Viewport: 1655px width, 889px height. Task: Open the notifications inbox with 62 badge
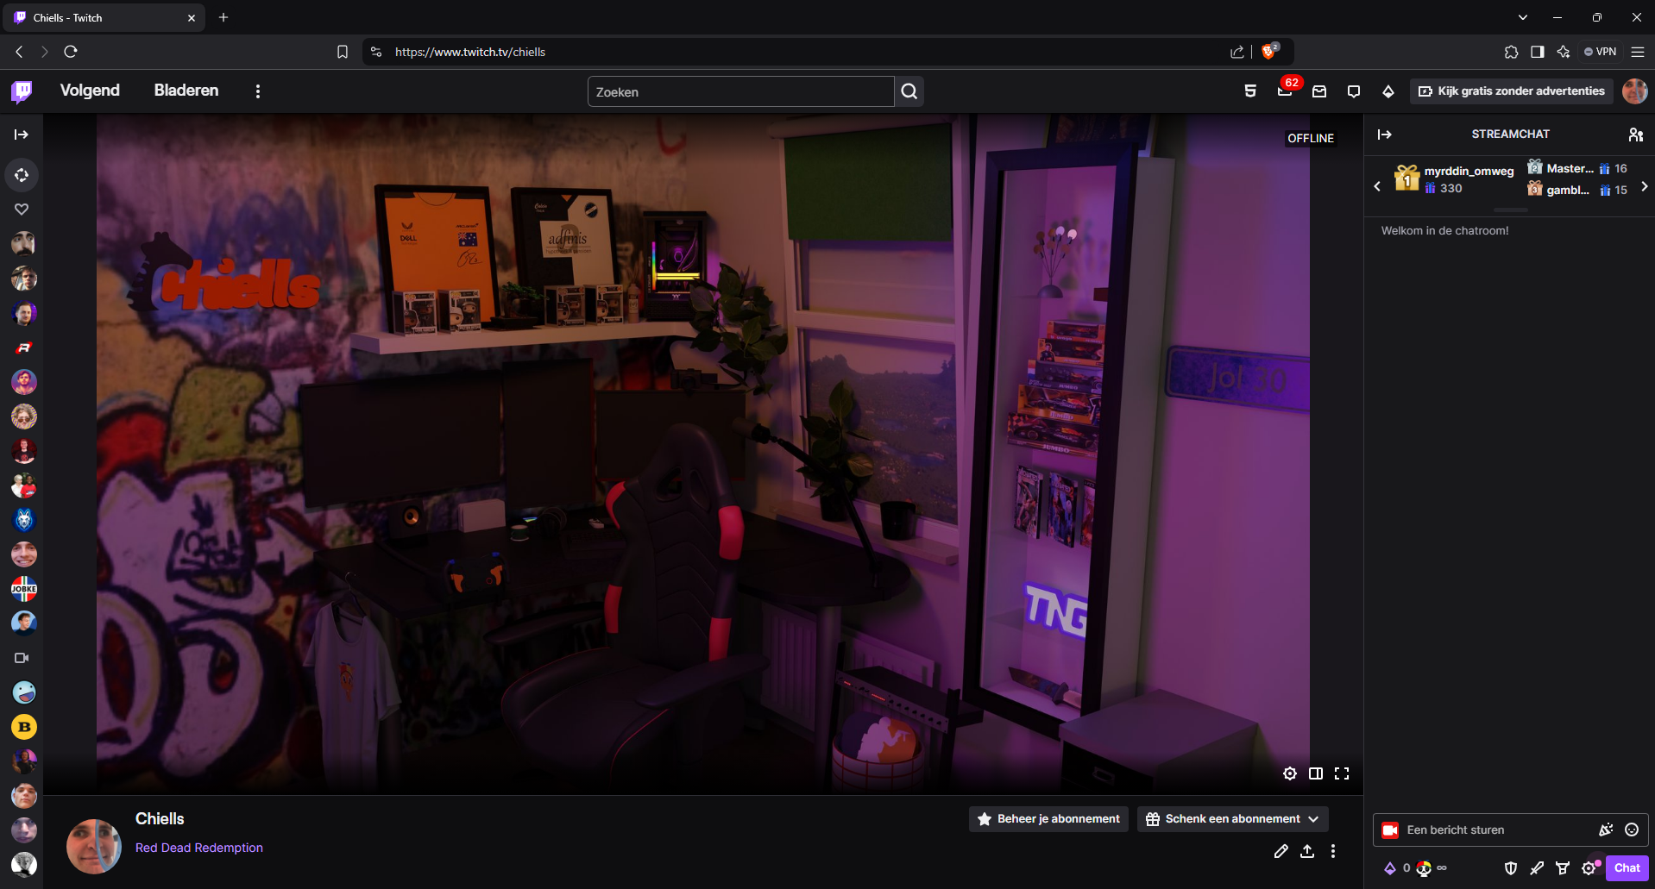click(1284, 91)
